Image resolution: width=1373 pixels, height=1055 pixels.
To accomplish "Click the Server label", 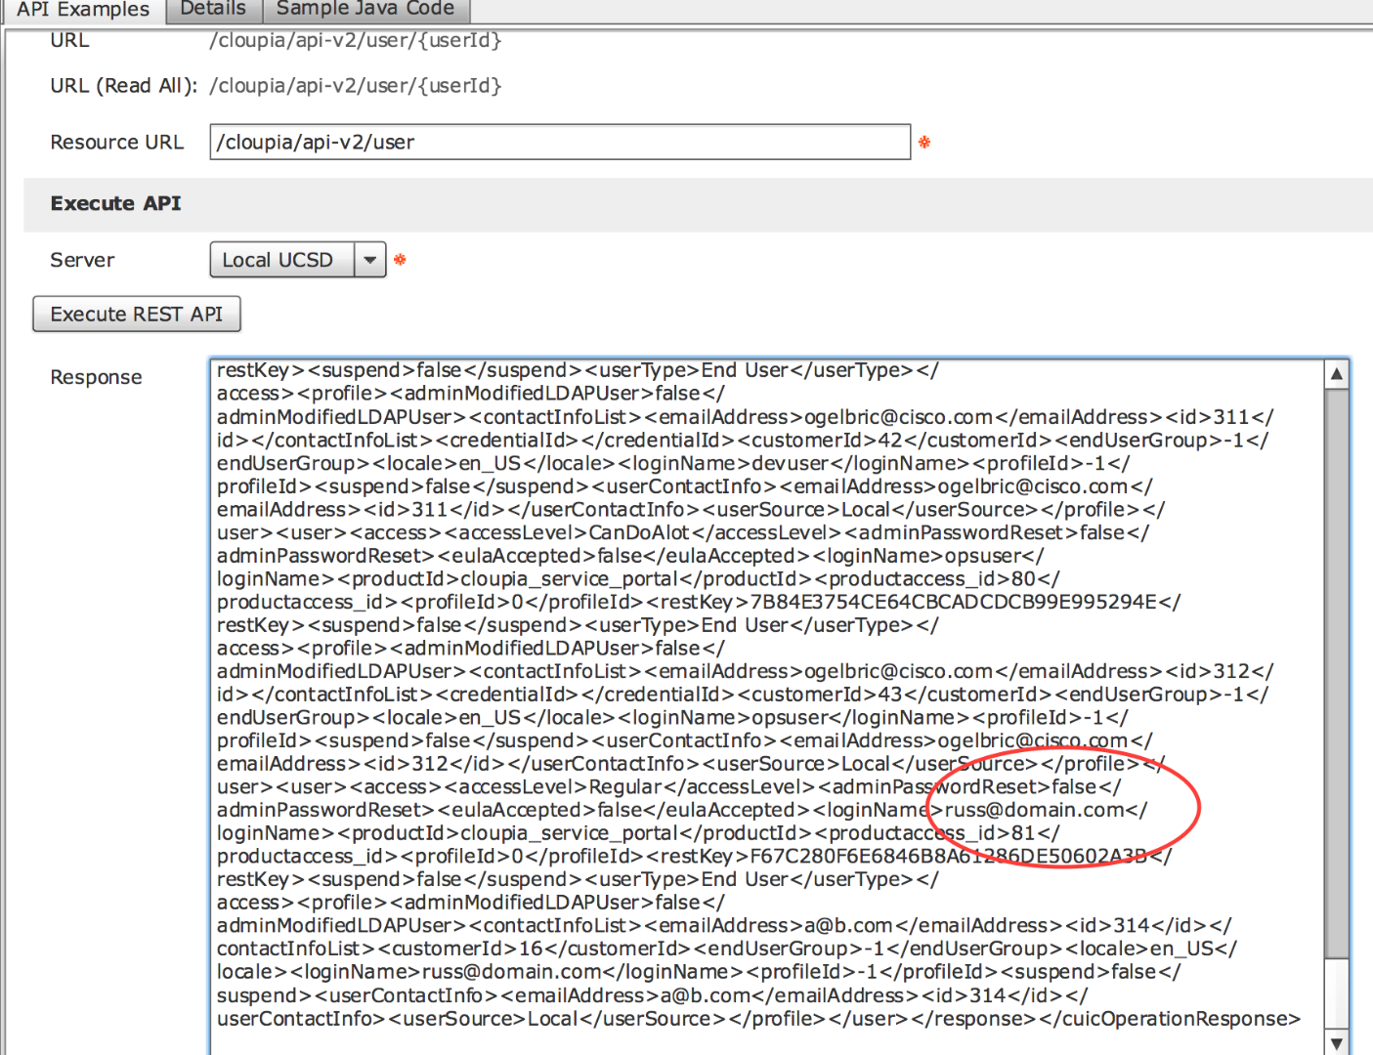I will point(82,260).
